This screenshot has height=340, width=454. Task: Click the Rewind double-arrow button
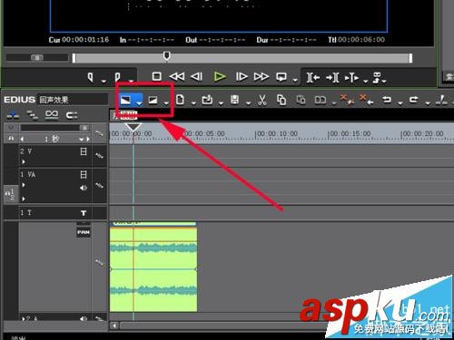(x=177, y=76)
